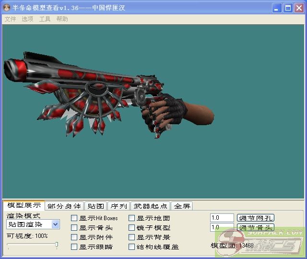Open the 帮助 (Help) menu
This screenshot has width=307, height=259.
click(x=62, y=19)
